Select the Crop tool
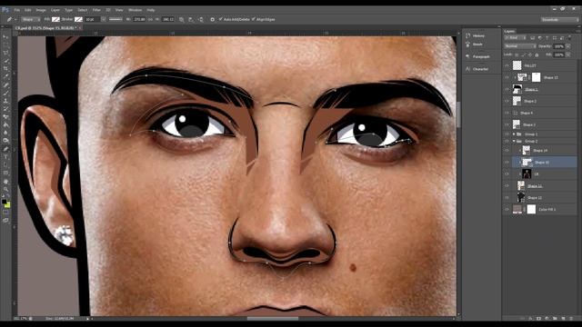 (x=5, y=69)
